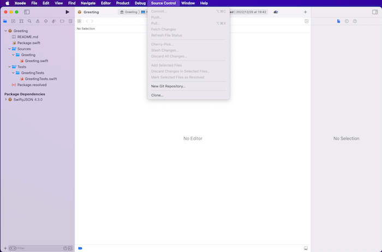Select README.md file

pos(27,37)
